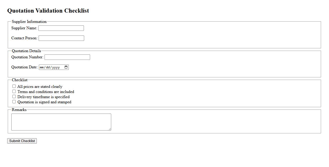This screenshot has height=167, width=329.
Task: Click the 'Supplier Name:' label
Action: pyautogui.click(x=24, y=28)
